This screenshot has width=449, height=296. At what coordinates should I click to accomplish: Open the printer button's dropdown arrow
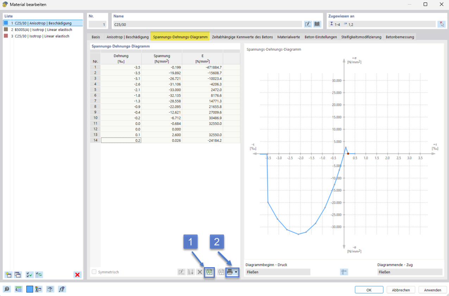[x=236, y=272]
